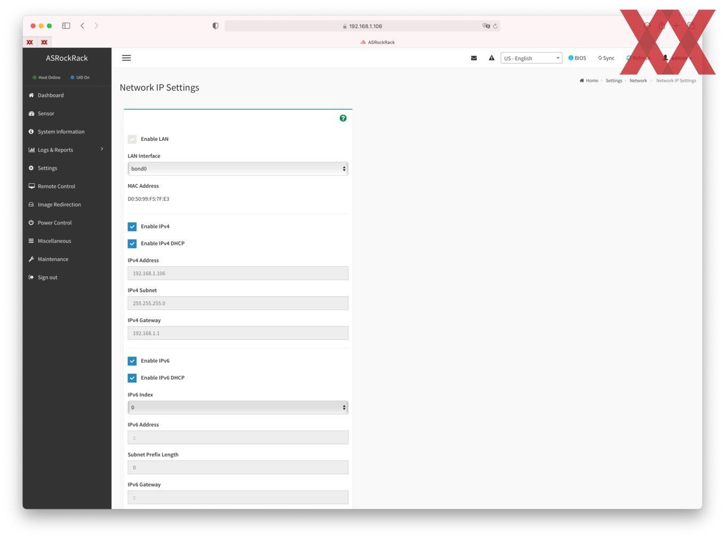The image size is (725, 539).
Task: Click the Safari privacy shield icon
Action: pyautogui.click(x=215, y=26)
